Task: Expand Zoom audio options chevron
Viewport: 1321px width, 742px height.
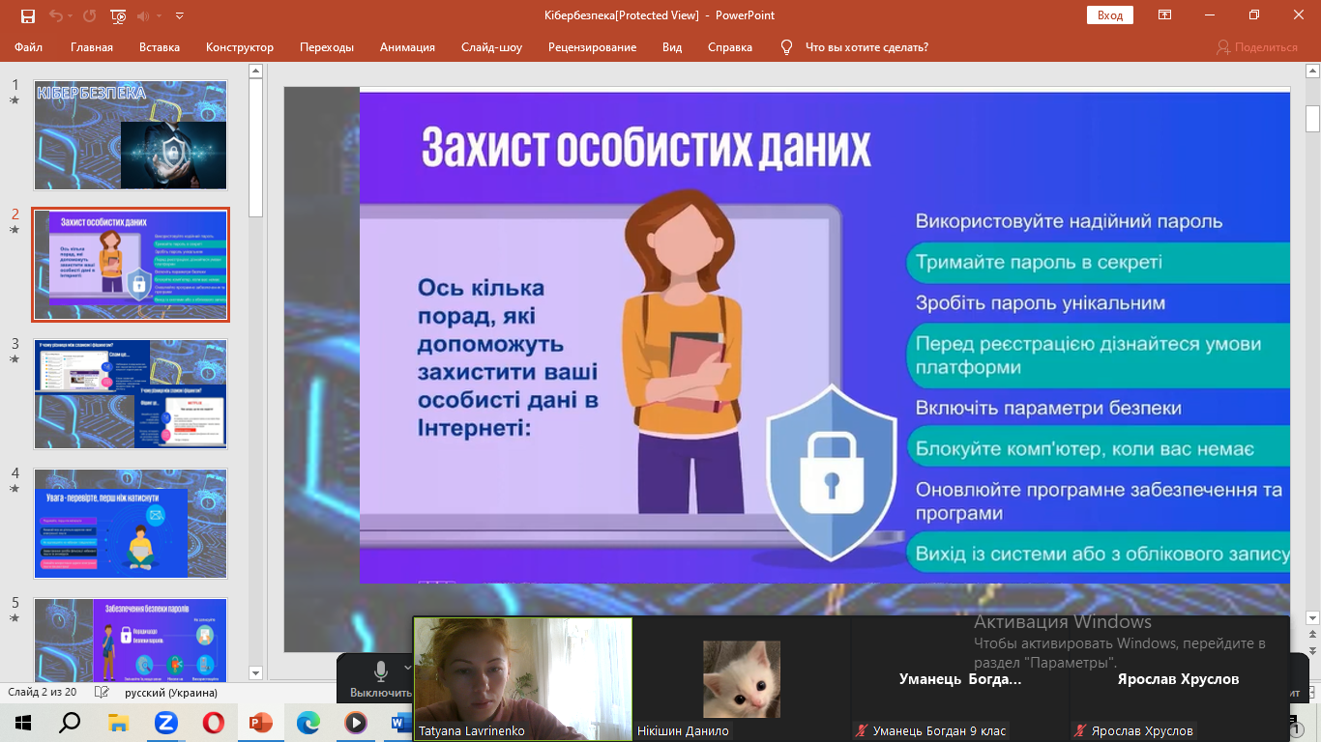Action: point(407,667)
